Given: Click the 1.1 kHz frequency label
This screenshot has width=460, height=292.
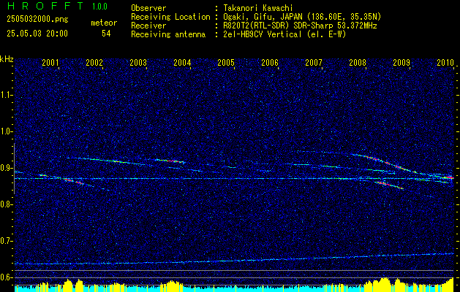Looking at the screenshot, I should (x=6, y=95).
